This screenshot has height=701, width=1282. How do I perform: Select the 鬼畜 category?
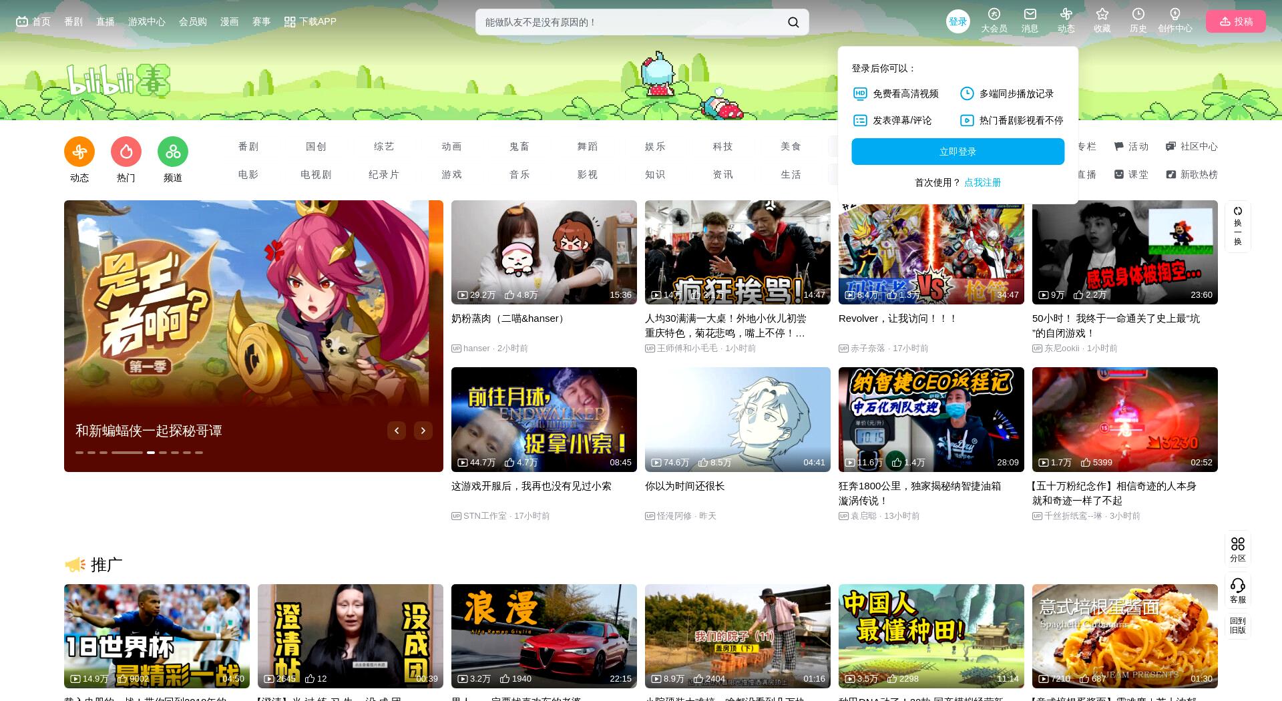click(519, 146)
